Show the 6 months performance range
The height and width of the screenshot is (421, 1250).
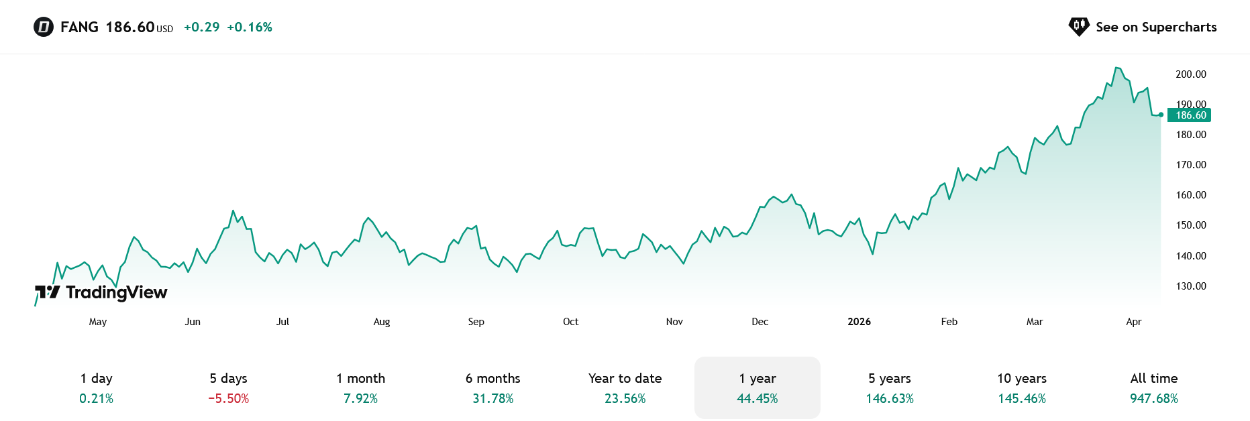pos(493,388)
